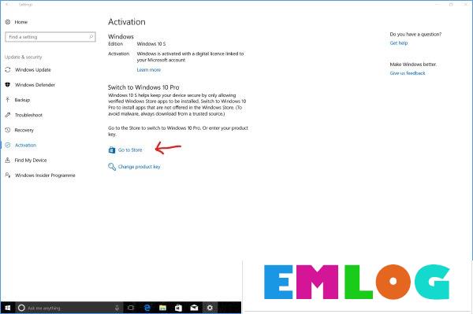Click the Windows 10 S edition value
The height and width of the screenshot is (314, 473).
151,43
